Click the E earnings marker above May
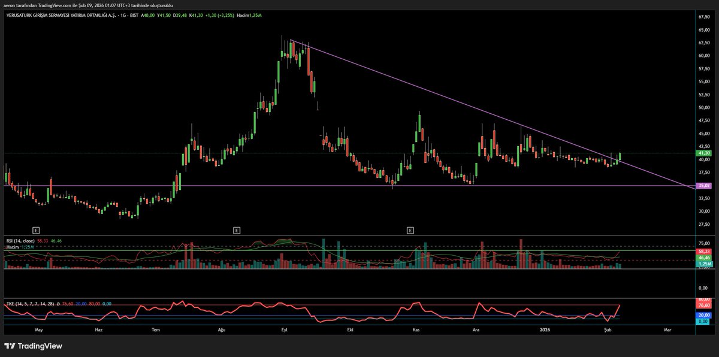Viewport: 719px width, 357px height. 36,230
